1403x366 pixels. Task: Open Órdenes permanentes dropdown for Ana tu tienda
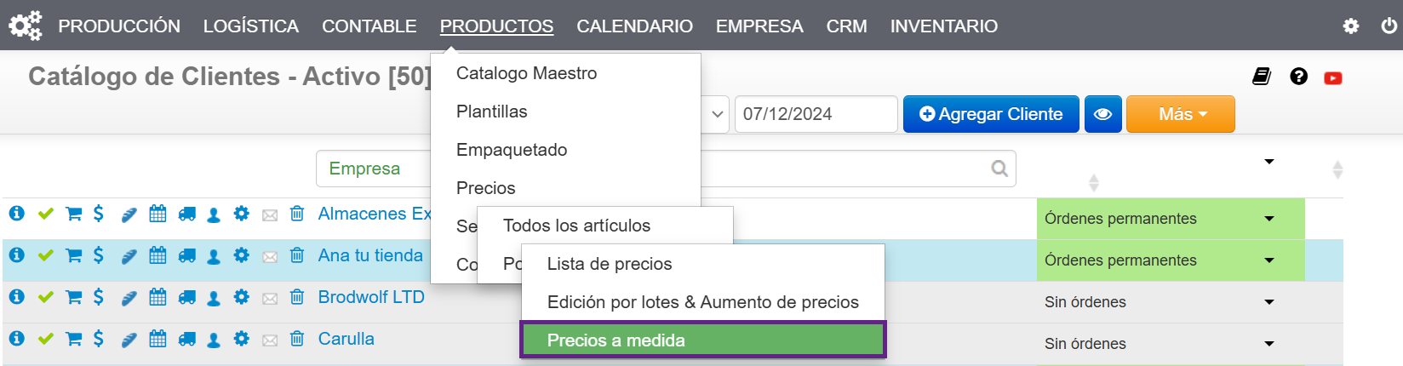coord(1268,260)
